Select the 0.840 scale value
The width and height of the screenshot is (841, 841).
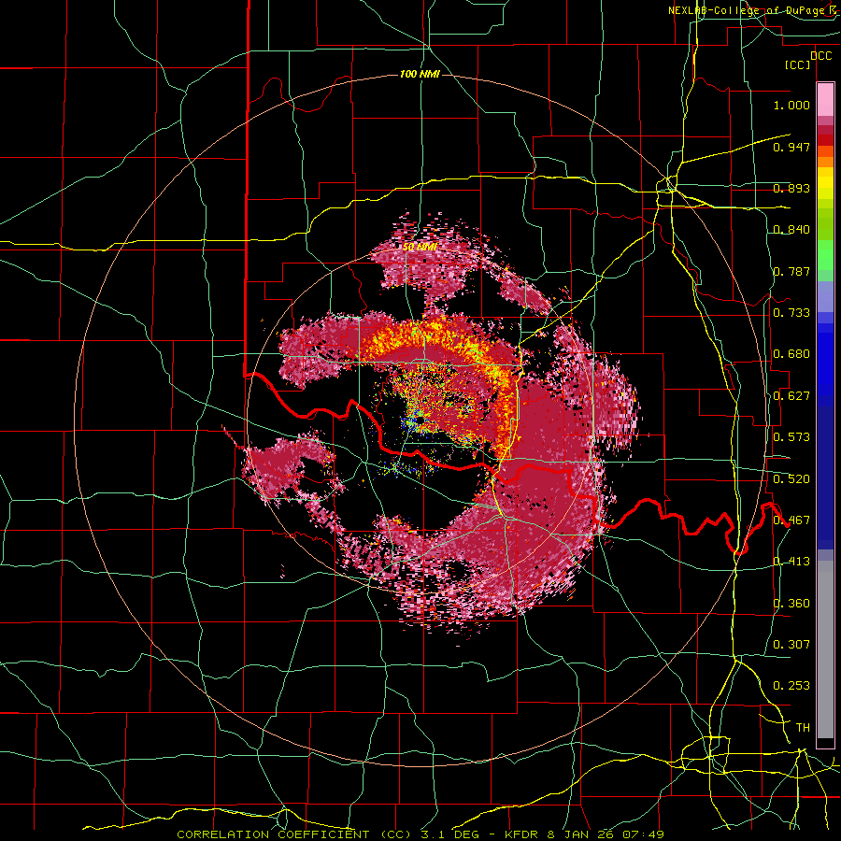791,230
